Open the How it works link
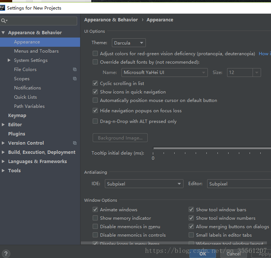This screenshot has height=258, width=271. [x=265, y=54]
